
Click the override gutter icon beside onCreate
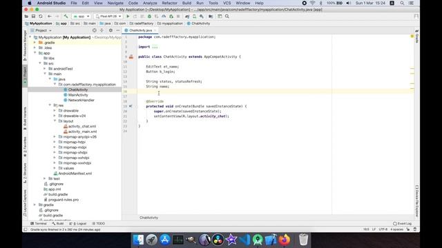[131, 106]
